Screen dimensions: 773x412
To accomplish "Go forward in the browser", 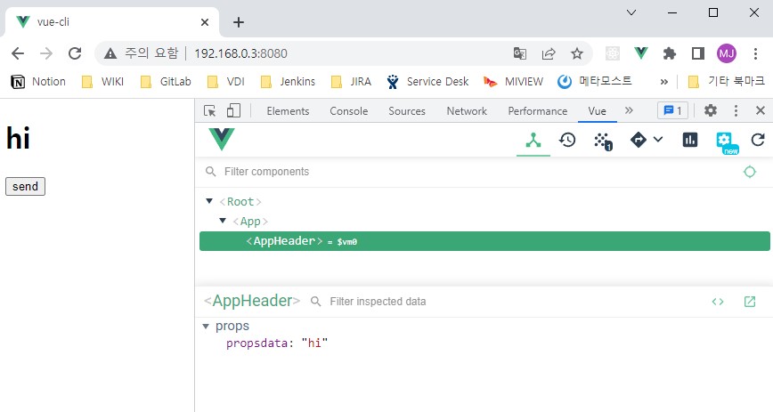I will click(x=45, y=53).
